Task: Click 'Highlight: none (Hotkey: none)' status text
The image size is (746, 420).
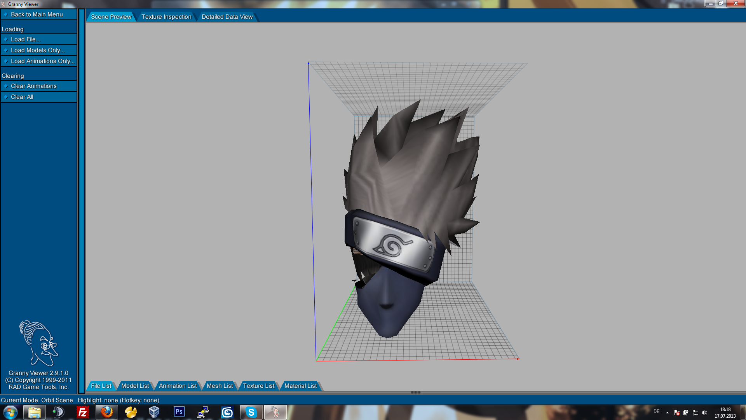Action: (x=119, y=400)
